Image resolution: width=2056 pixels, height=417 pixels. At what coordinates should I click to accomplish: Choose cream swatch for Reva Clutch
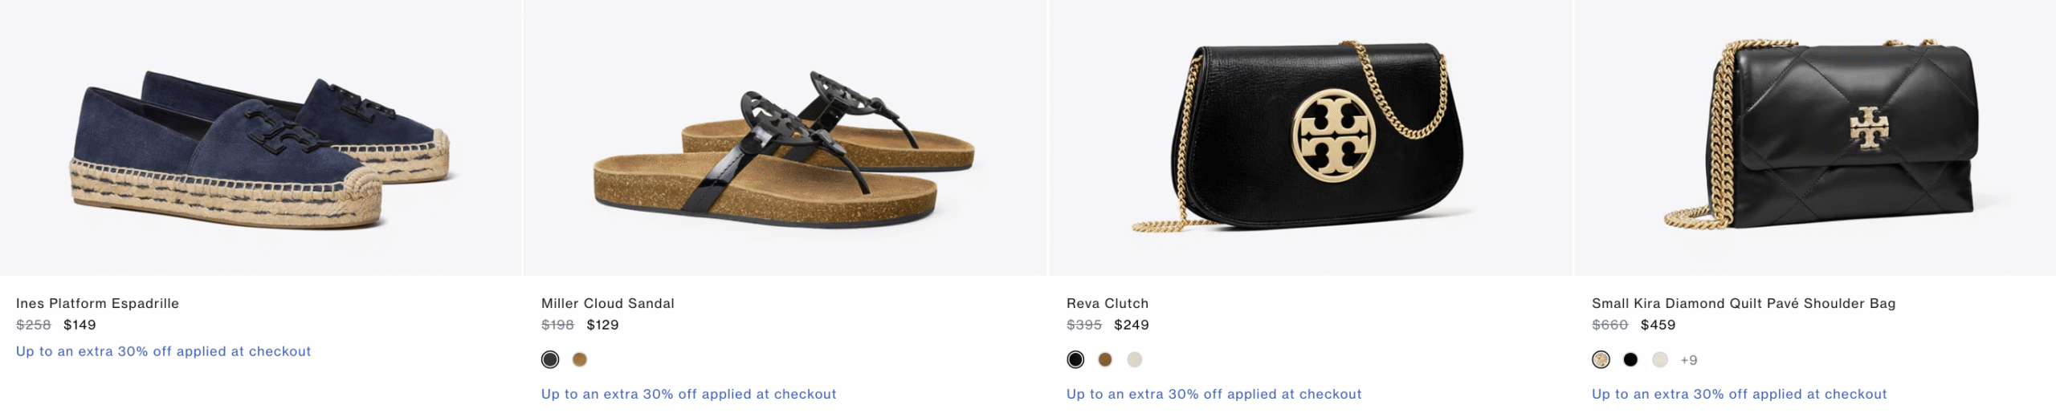[x=1135, y=359]
